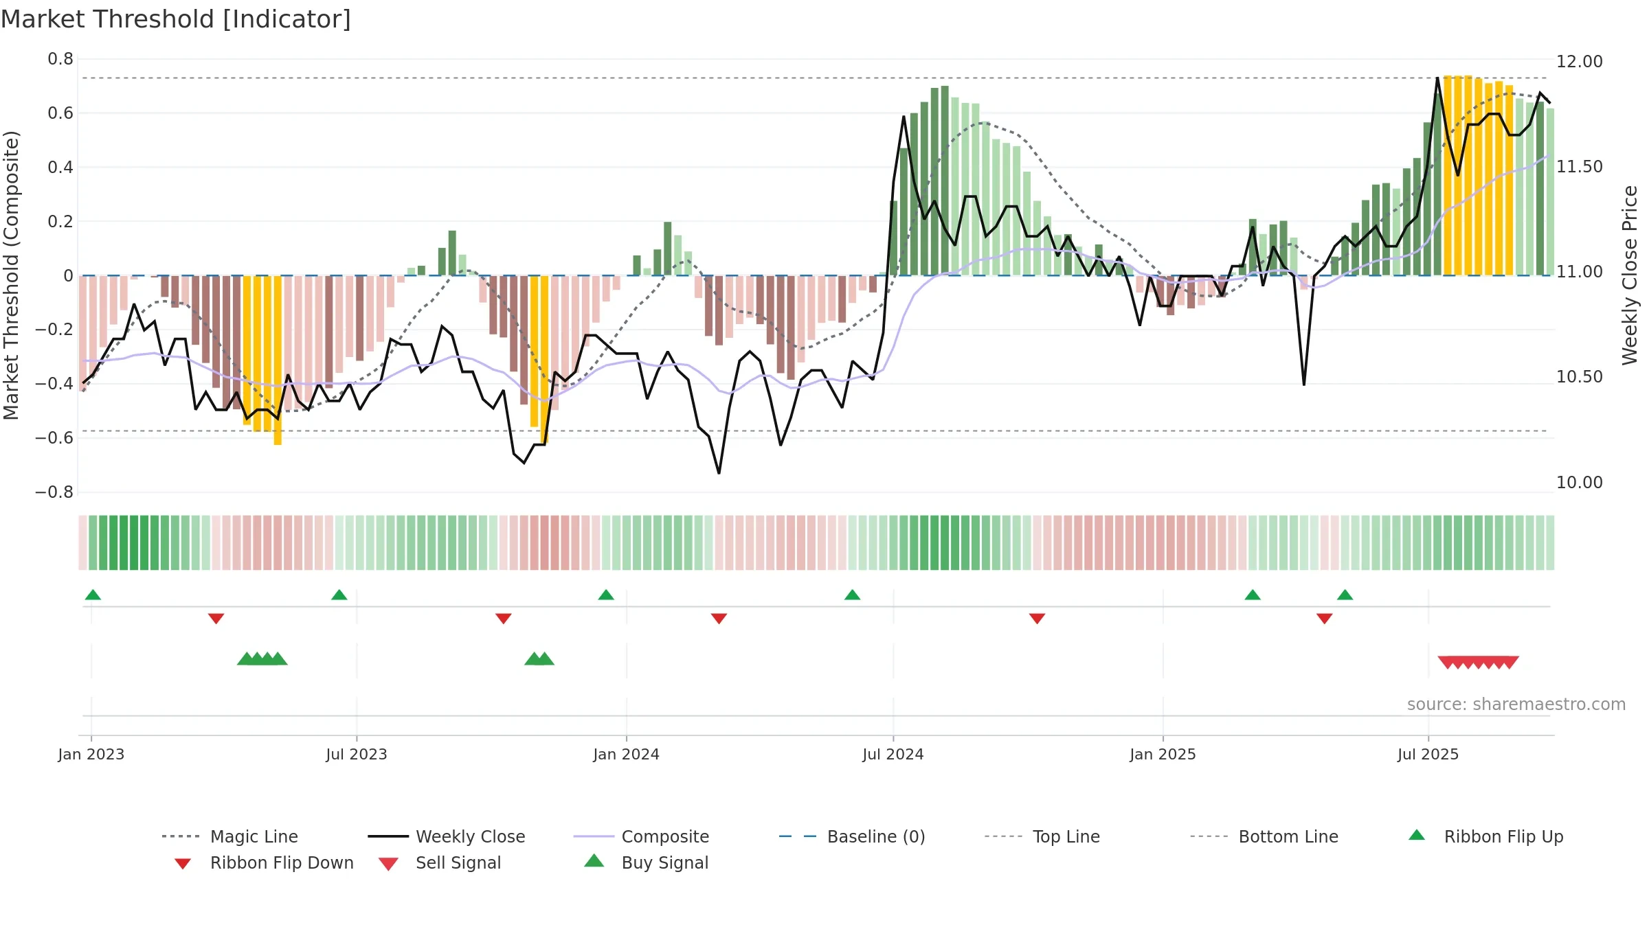Screen dimensions: 1649x927
Task: Hide the Buy Signal legend entry
Action: point(646,862)
